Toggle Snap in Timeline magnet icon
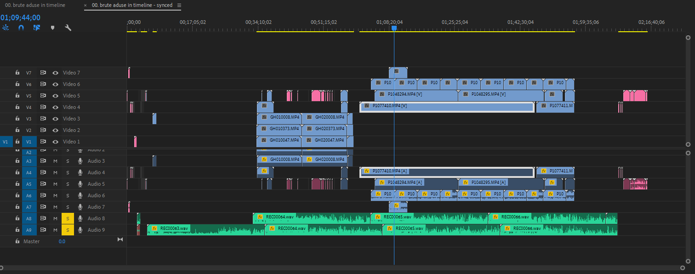Viewport: 695px width, 274px height. (21, 28)
